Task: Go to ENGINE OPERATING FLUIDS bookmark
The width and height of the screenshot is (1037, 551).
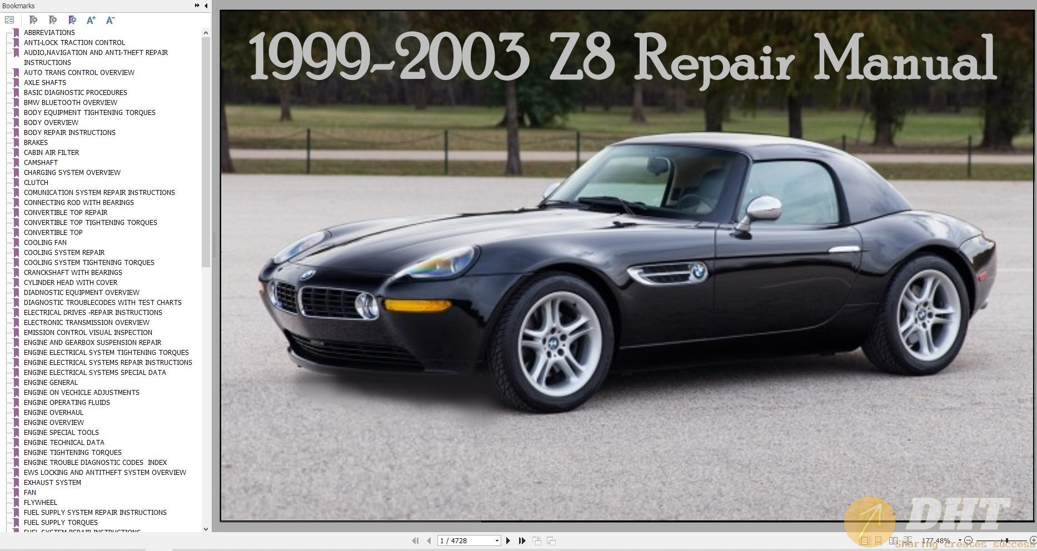Action: click(x=67, y=402)
